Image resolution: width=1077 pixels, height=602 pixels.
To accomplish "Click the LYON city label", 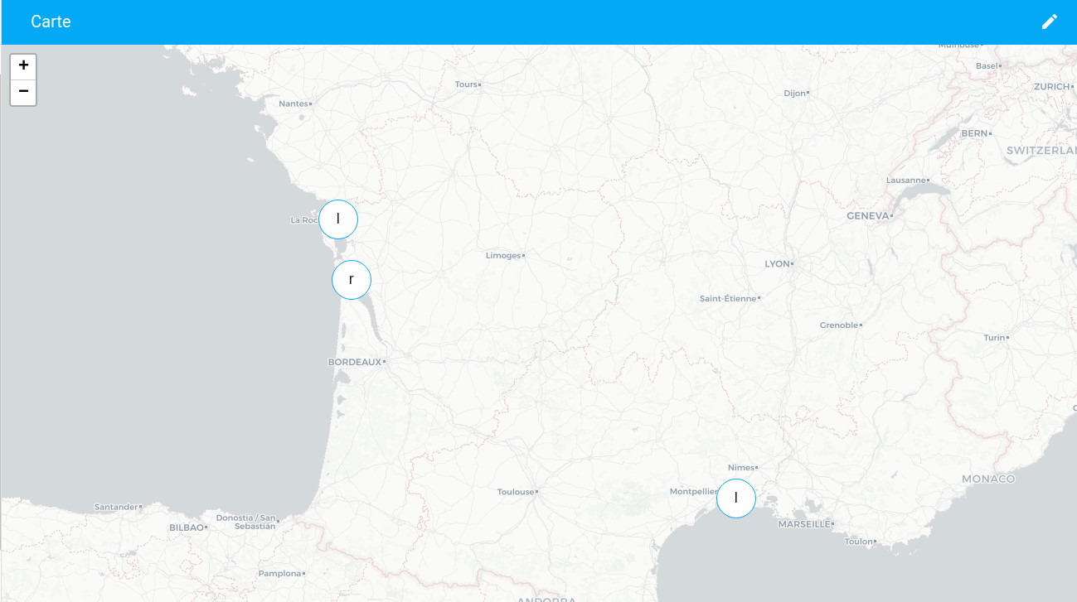I will [777, 263].
